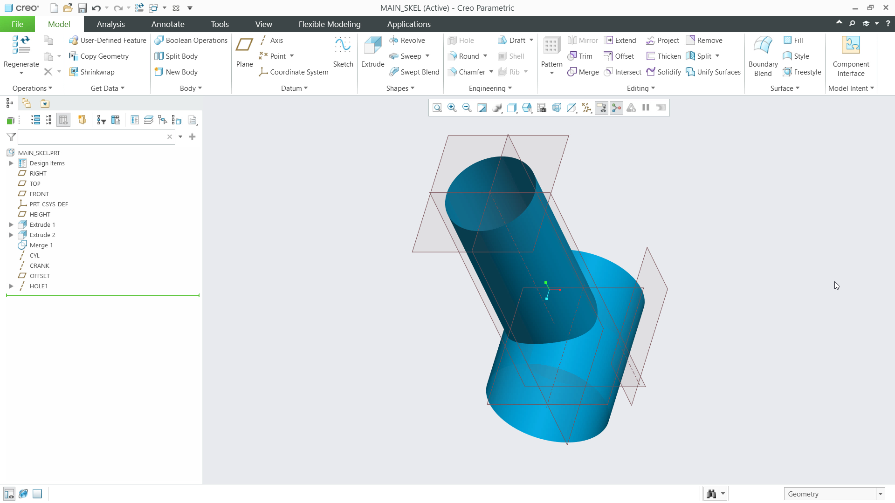Click the Solidify tool
895x503 pixels.
[x=663, y=72]
